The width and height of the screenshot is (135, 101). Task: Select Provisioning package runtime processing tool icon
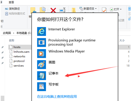pos(42,42)
